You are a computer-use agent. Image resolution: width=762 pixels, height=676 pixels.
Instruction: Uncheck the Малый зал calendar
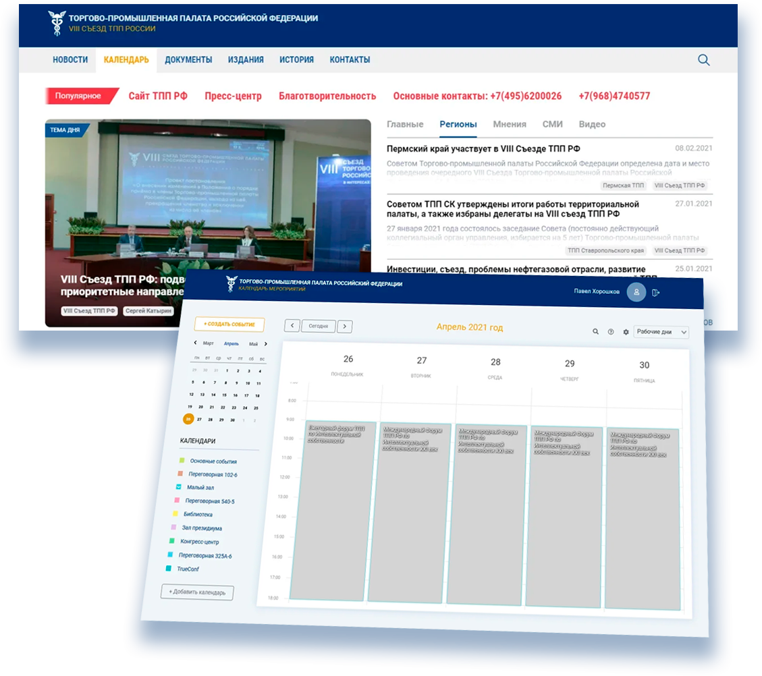click(x=178, y=486)
